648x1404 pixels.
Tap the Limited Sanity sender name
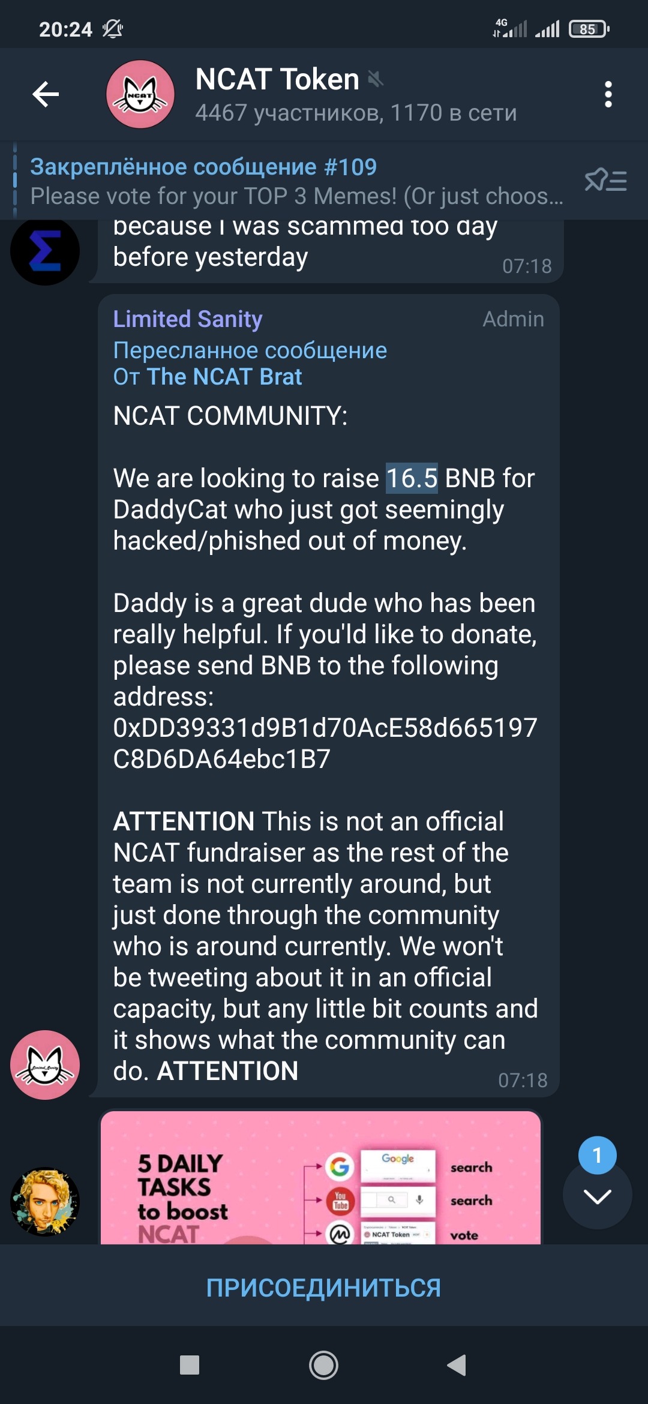coord(187,319)
